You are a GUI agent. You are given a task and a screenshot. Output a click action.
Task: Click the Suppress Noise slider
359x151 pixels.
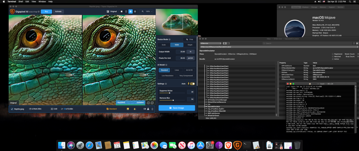coord(172,93)
